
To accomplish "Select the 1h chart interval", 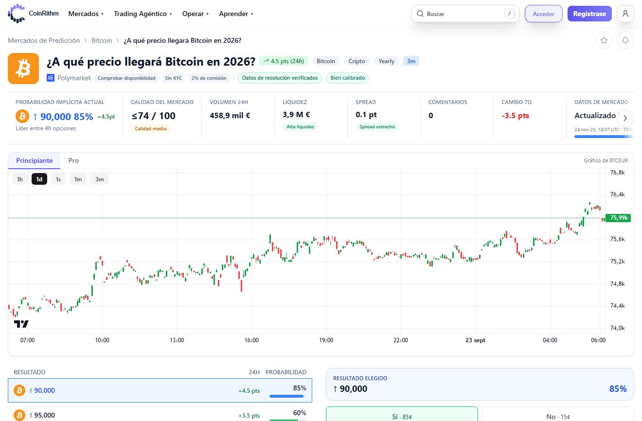I will (20, 179).
